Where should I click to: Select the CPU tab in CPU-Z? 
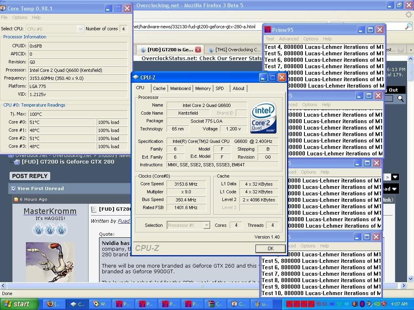point(140,88)
